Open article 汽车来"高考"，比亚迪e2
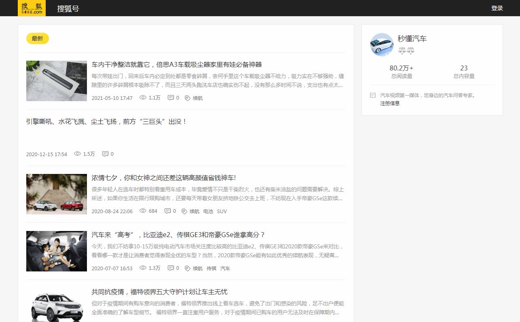The image size is (520, 322). pyautogui.click(x=178, y=235)
